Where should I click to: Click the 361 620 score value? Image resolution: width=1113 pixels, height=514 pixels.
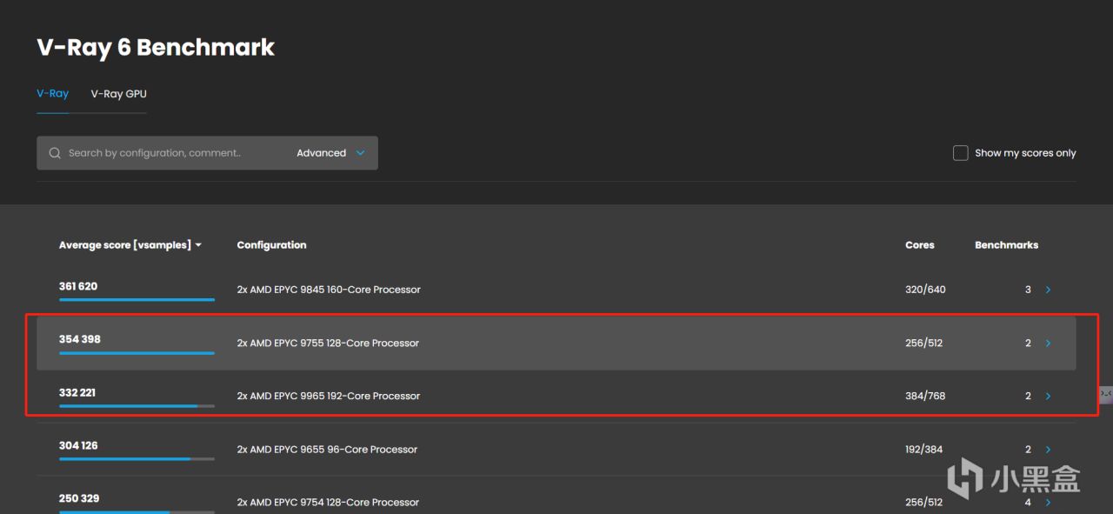point(78,286)
